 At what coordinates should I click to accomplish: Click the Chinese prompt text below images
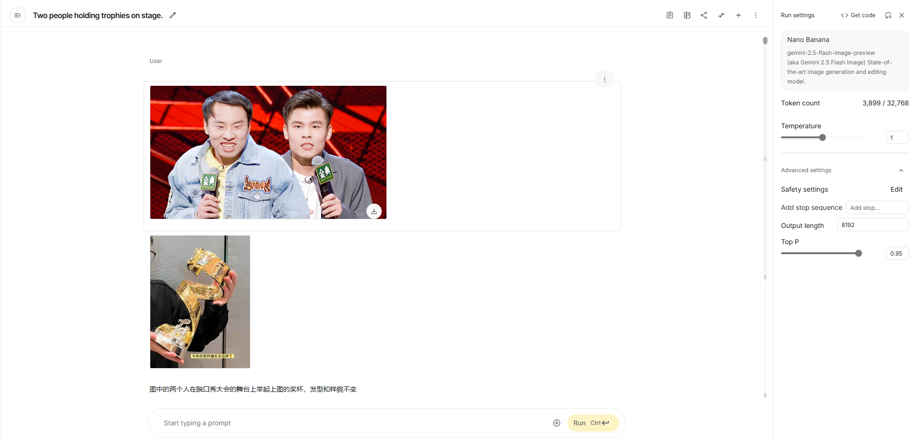(253, 389)
